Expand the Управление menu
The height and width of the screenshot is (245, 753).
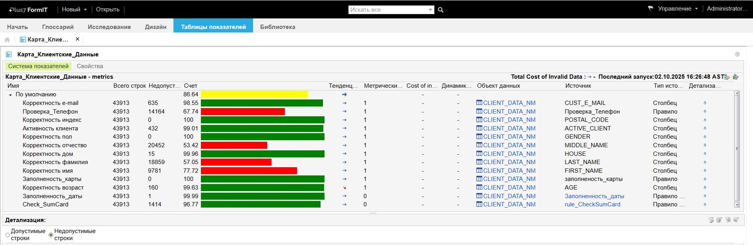pos(674,9)
